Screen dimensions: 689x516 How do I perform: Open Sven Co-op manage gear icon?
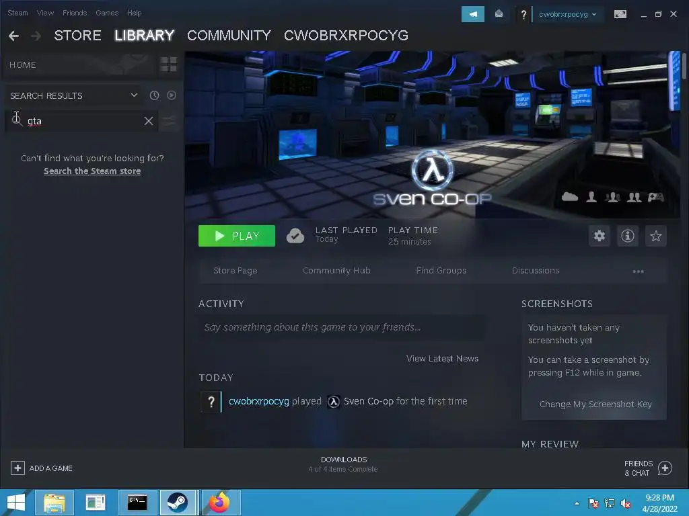point(600,236)
